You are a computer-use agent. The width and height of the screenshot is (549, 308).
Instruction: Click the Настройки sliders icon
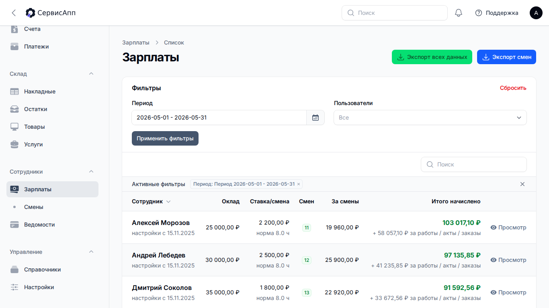14,287
